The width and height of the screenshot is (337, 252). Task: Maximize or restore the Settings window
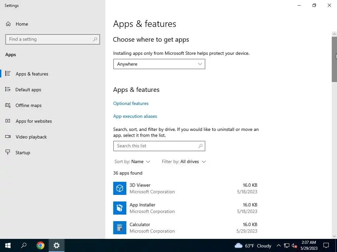[314, 5]
